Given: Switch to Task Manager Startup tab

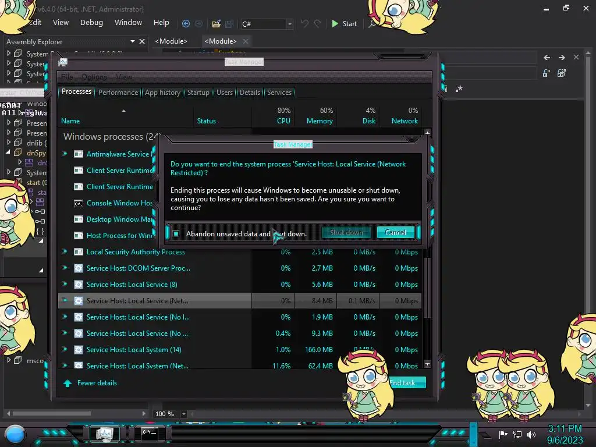Looking at the screenshot, I should pyautogui.click(x=198, y=93).
